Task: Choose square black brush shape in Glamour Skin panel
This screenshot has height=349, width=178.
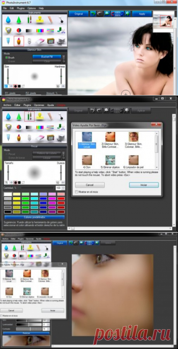Action: [x=19, y=86]
